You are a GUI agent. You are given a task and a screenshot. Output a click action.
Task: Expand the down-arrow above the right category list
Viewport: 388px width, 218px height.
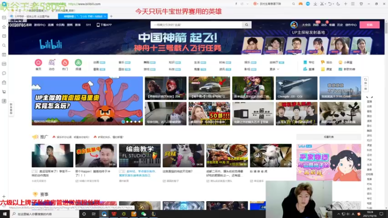(369, 97)
